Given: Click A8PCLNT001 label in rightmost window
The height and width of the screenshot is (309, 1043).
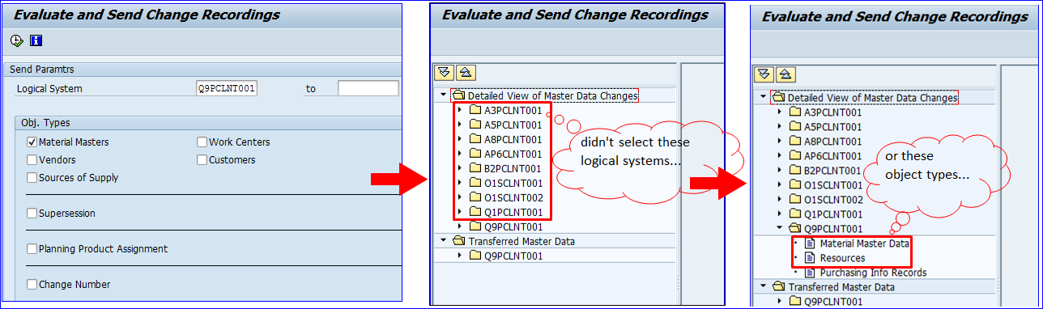Looking at the screenshot, I should [x=833, y=142].
